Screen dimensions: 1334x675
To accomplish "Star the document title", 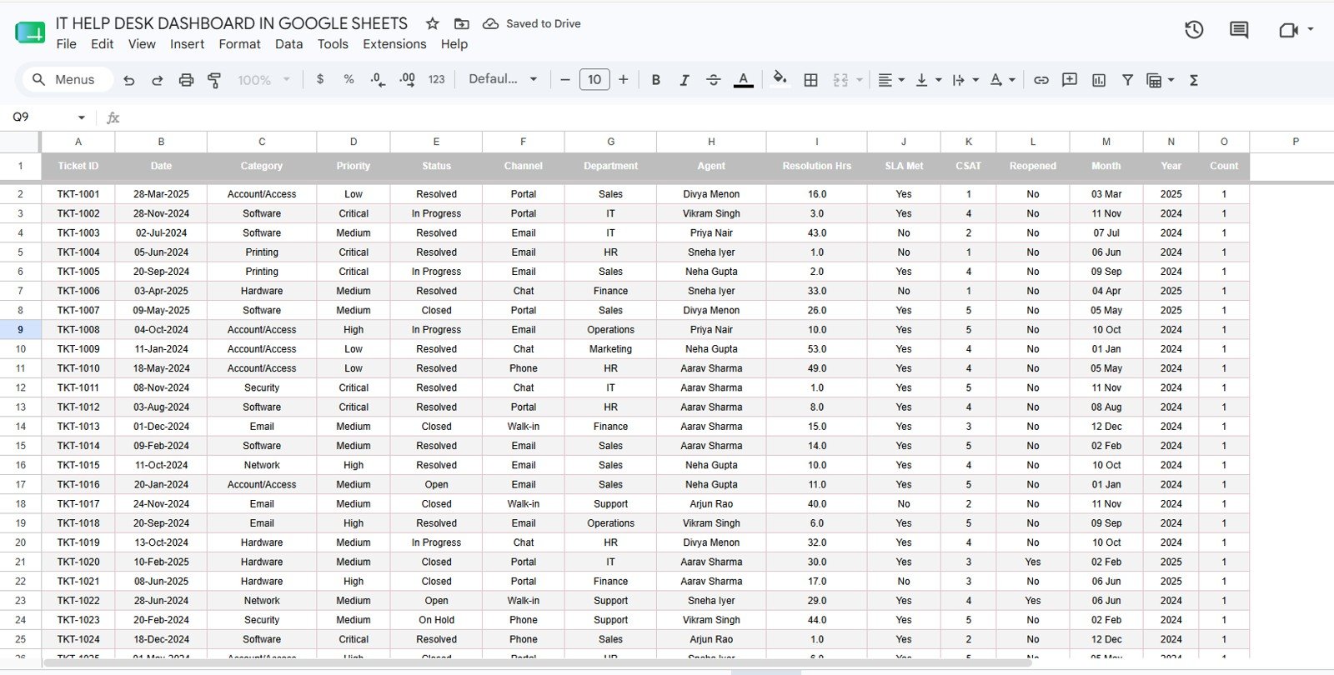I will click(432, 23).
